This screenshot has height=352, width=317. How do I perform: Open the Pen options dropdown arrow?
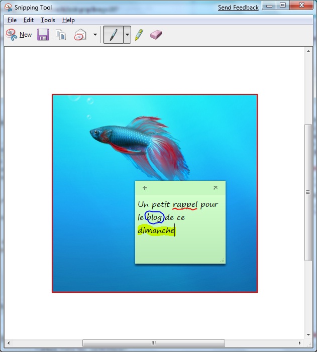pos(127,35)
